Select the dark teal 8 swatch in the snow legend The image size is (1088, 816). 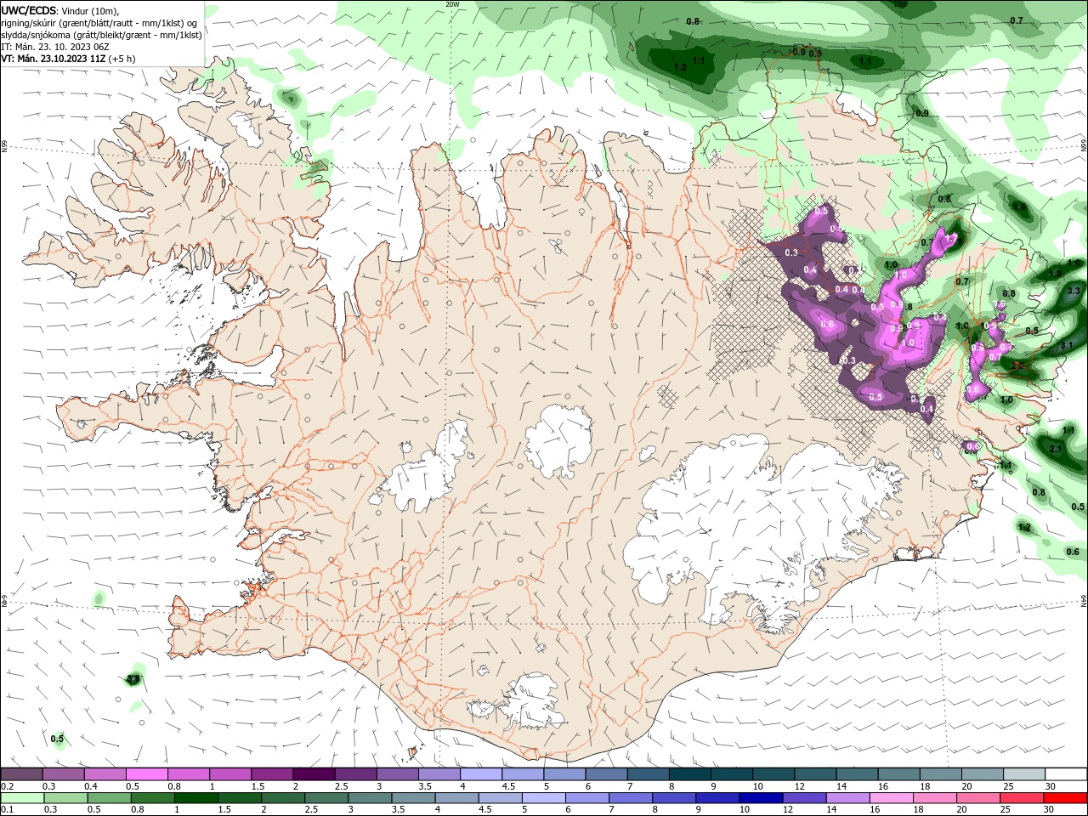[690, 774]
